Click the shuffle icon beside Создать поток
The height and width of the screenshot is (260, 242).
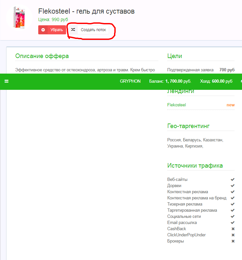pyautogui.click(x=73, y=30)
